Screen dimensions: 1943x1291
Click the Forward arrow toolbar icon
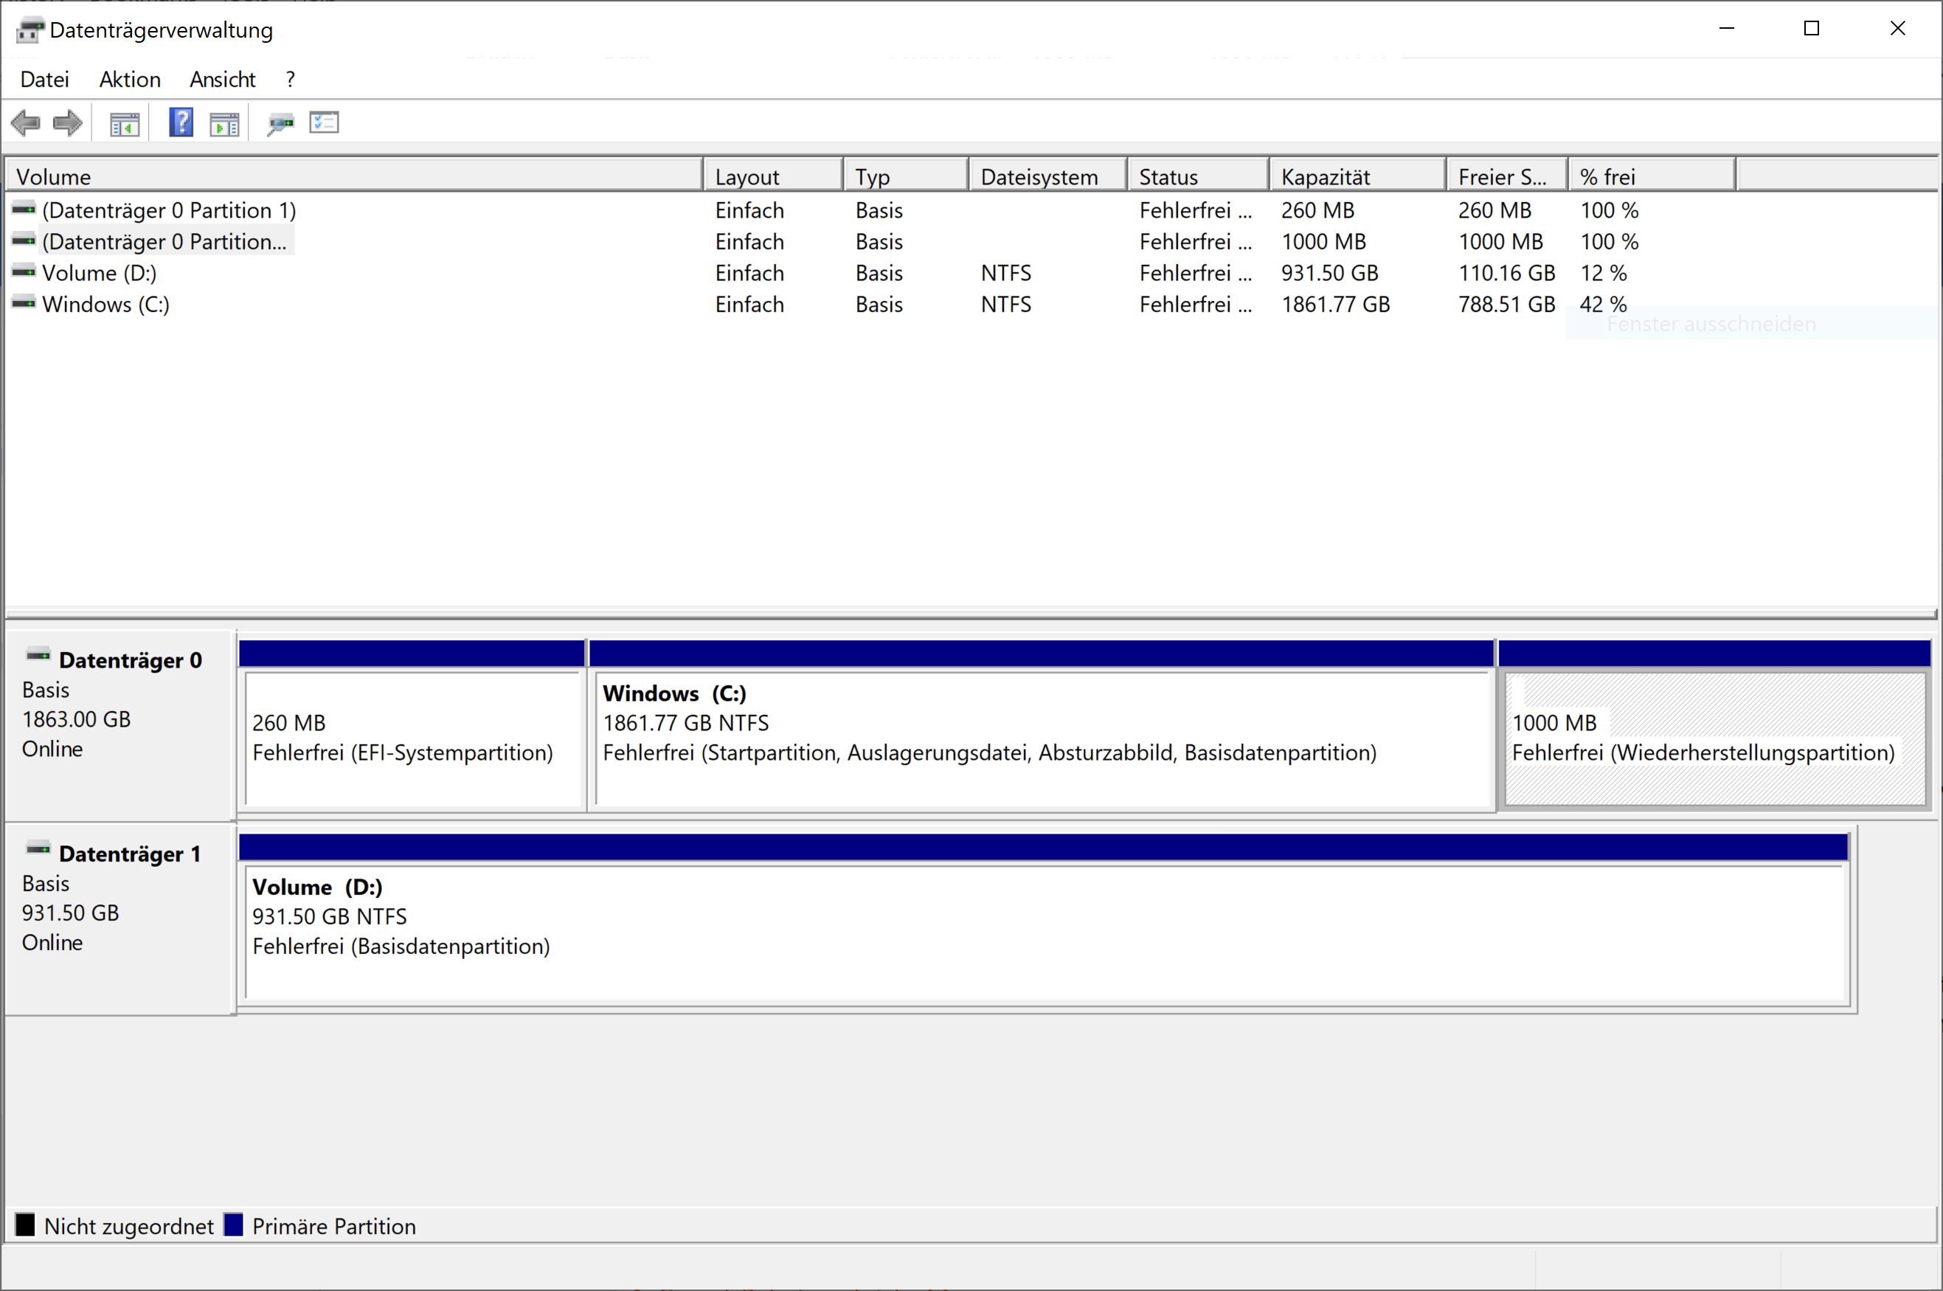coord(68,123)
